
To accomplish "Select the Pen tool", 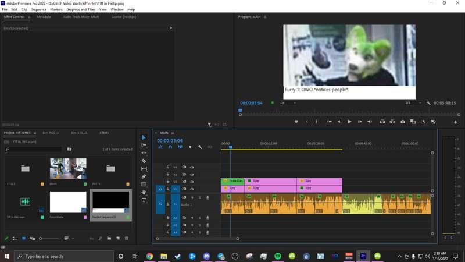I will (144, 176).
